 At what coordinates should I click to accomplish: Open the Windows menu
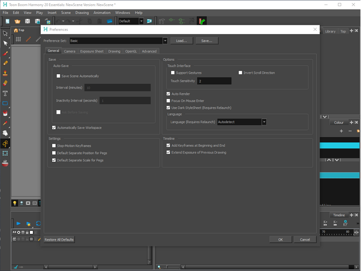click(x=123, y=13)
